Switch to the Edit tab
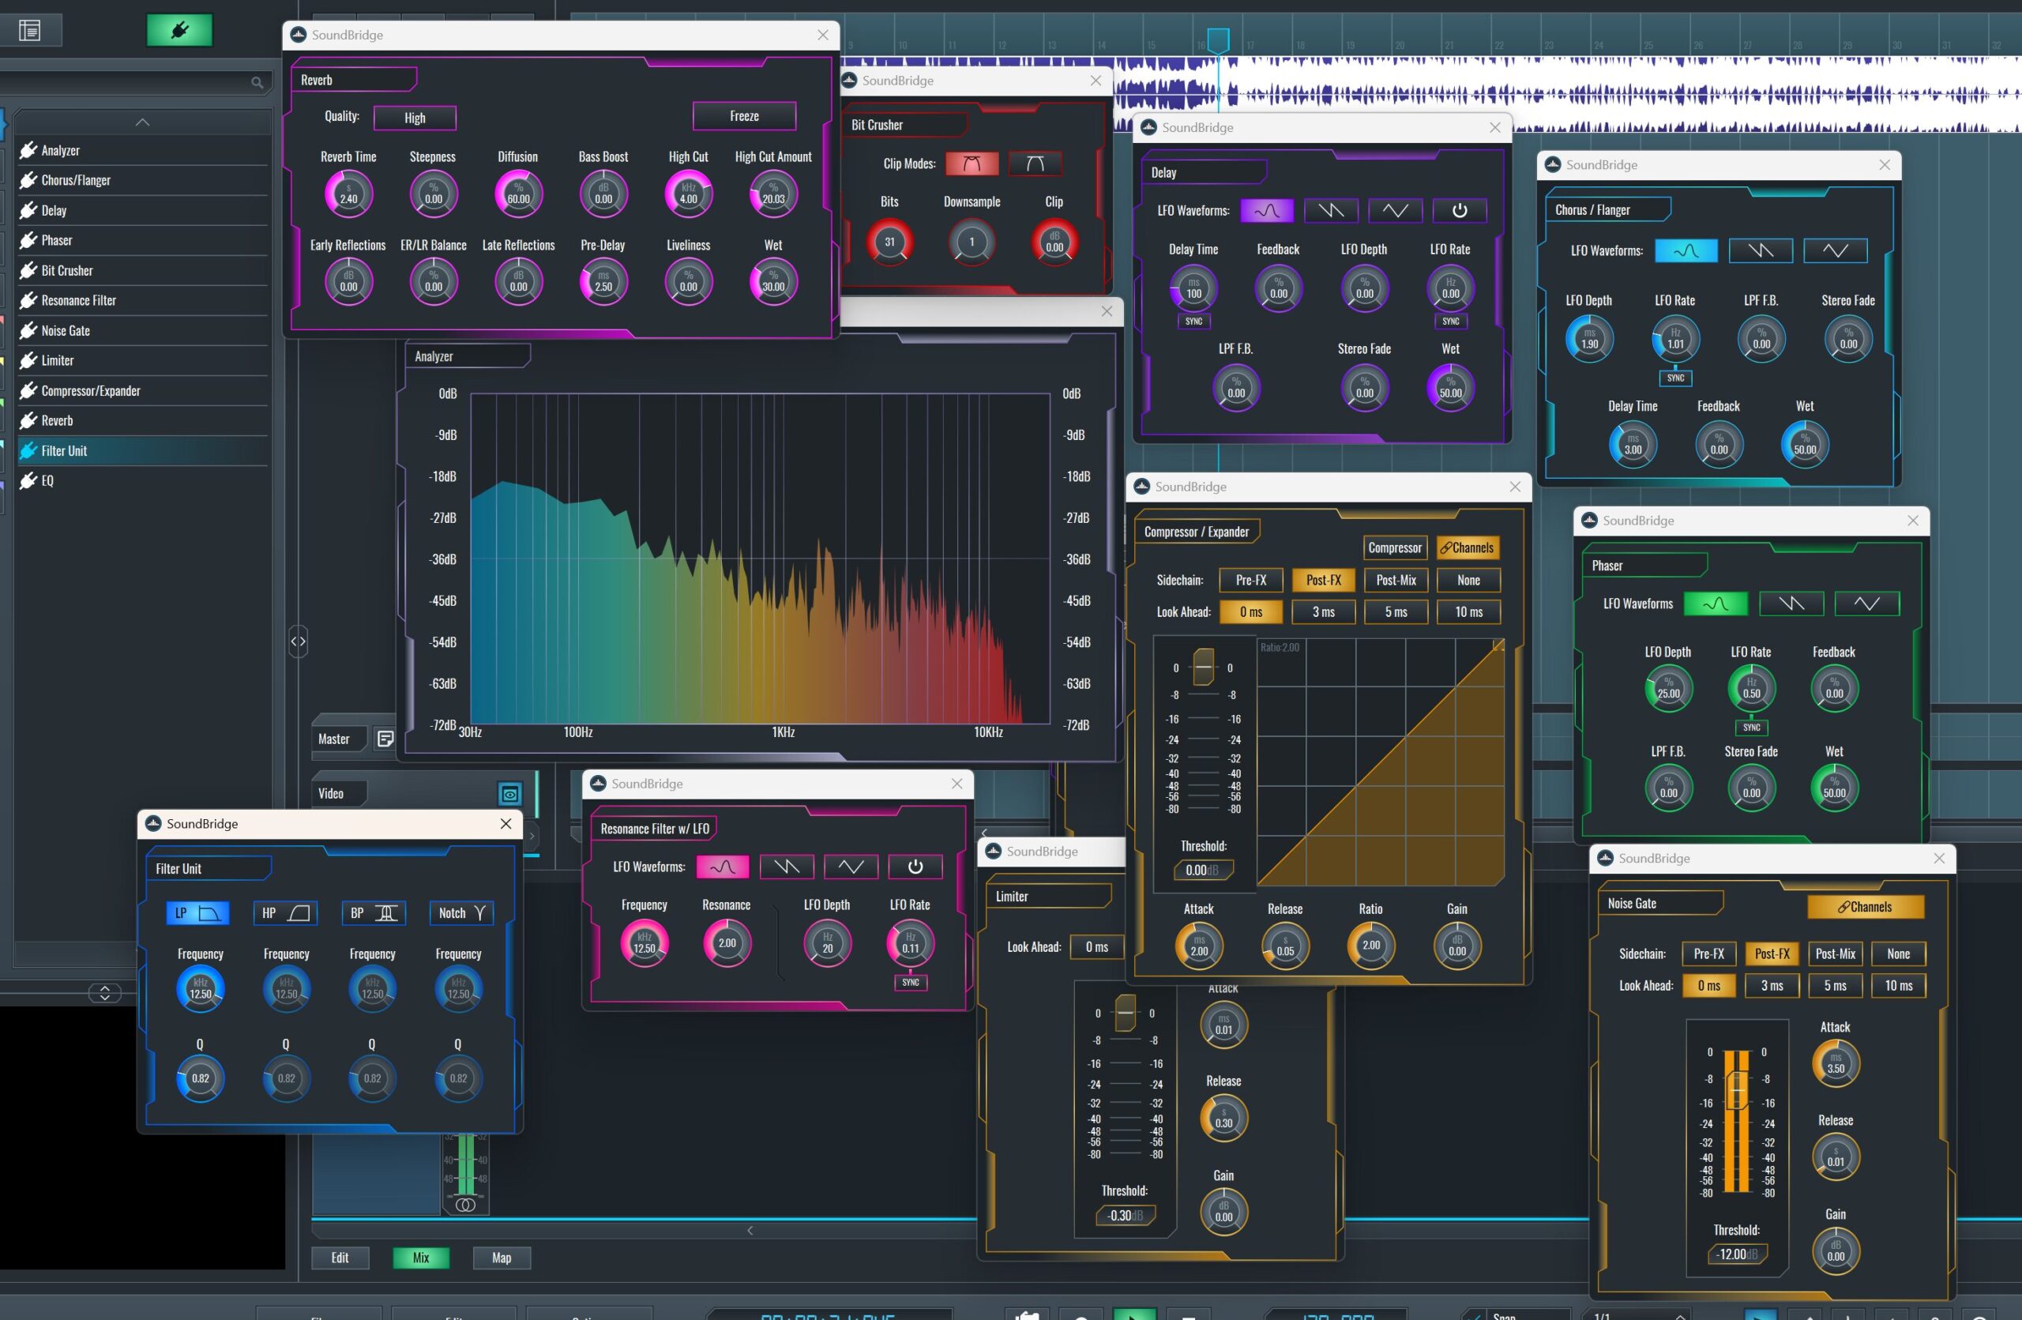This screenshot has height=1320, width=2022. click(340, 1258)
